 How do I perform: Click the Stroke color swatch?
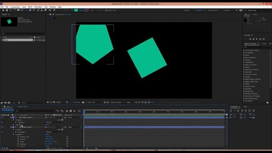[x=87, y=10]
